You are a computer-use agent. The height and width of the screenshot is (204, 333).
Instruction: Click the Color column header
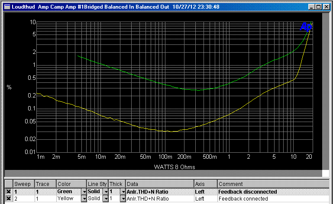pyautogui.click(x=71, y=184)
